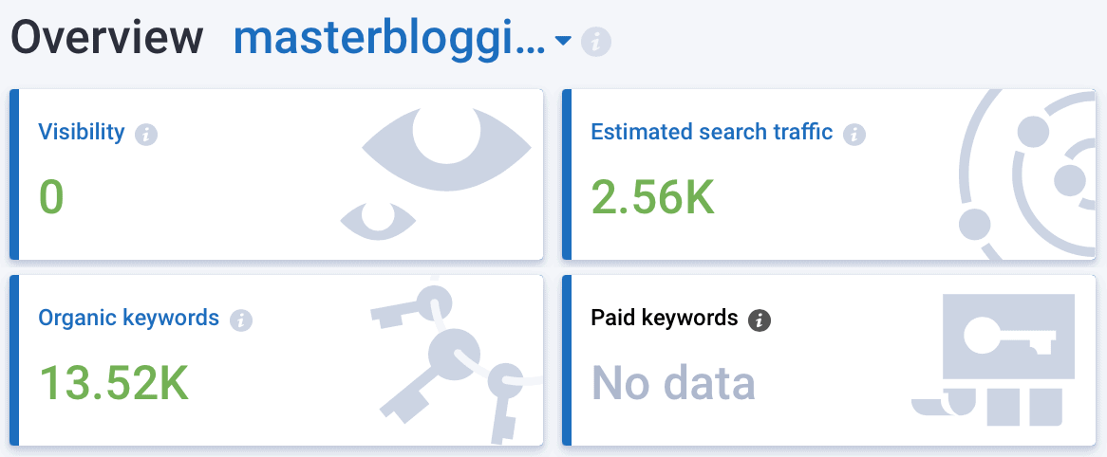Click the orbit graphic in search traffic card
This screenshot has width=1107, height=457.
(1030, 175)
